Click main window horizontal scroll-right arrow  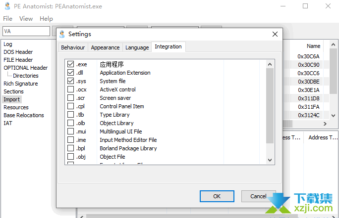click(x=325, y=124)
